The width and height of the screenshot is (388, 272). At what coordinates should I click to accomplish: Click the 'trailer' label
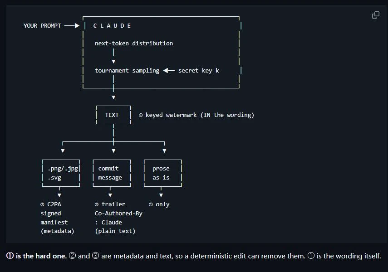(x=113, y=204)
